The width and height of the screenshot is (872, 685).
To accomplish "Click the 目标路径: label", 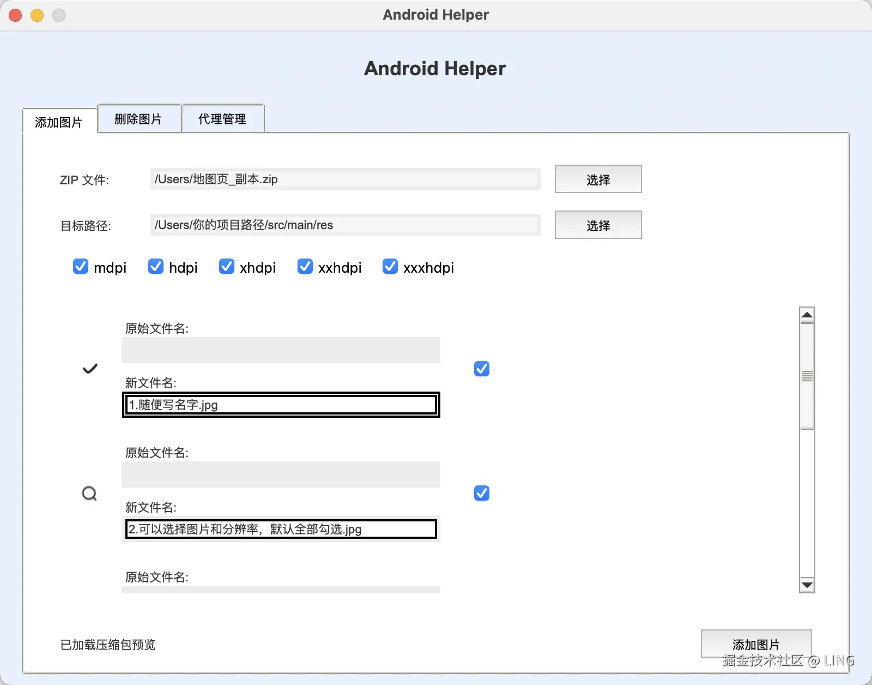I will click(86, 226).
